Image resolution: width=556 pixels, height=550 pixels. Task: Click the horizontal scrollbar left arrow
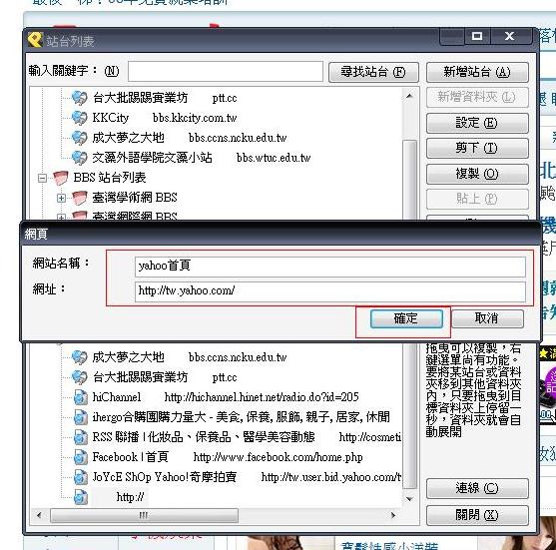pos(39,515)
